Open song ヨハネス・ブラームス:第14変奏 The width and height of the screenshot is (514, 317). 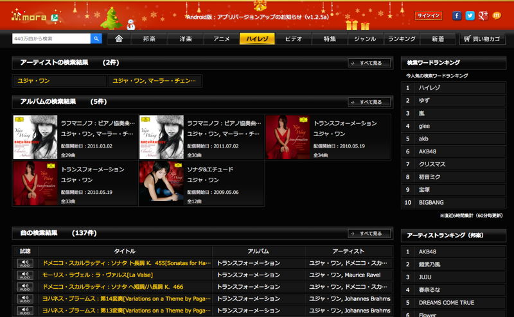tap(127, 298)
